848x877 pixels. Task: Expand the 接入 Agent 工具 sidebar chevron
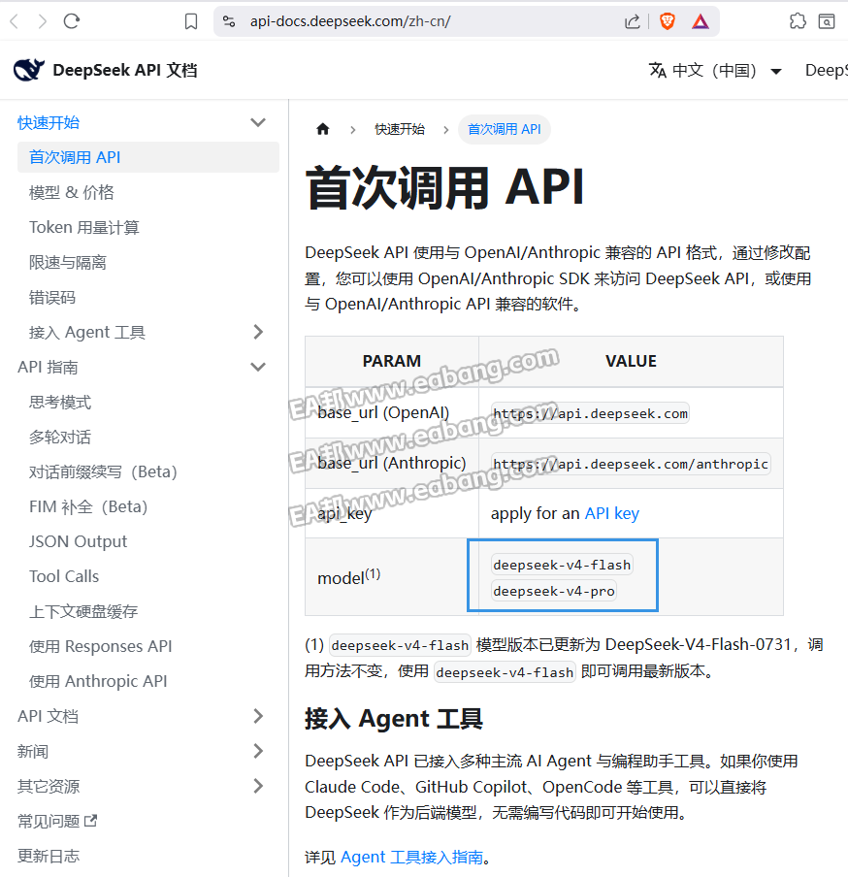tap(258, 332)
